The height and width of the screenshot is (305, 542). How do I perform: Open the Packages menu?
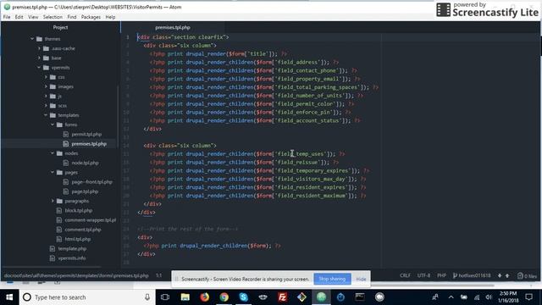[x=91, y=17]
